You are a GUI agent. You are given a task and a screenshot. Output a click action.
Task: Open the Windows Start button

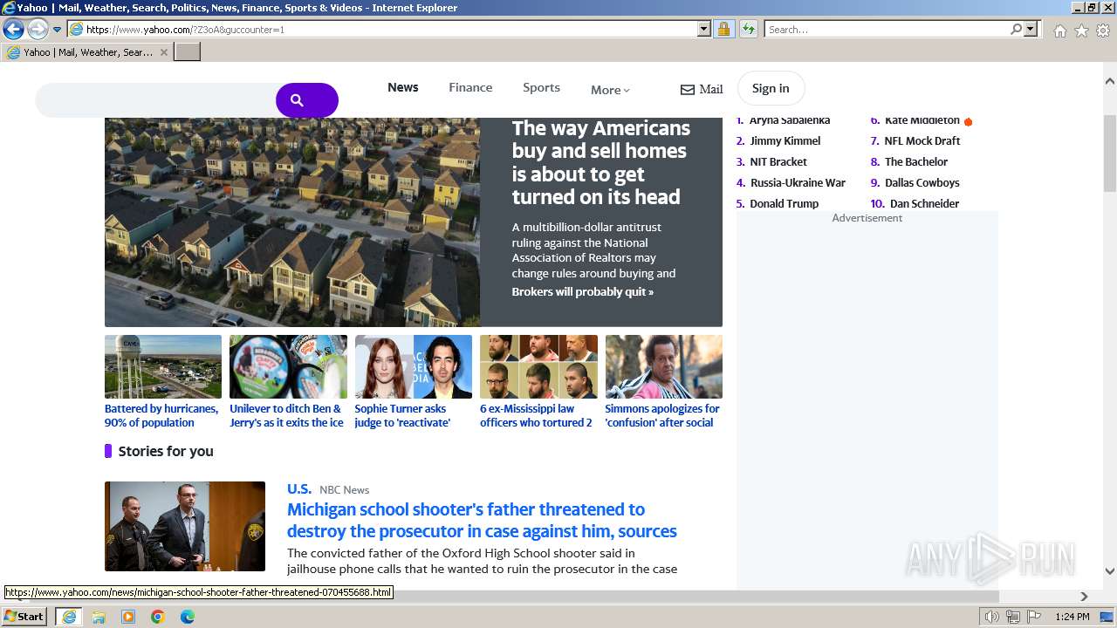tap(24, 617)
